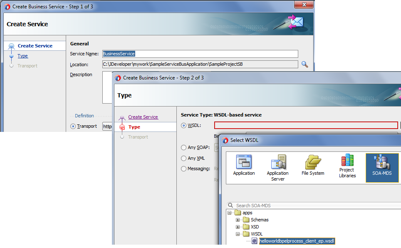401x248 pixels.
Task: Click the Step 1 dialog title icon
Action: coord(7,7)
